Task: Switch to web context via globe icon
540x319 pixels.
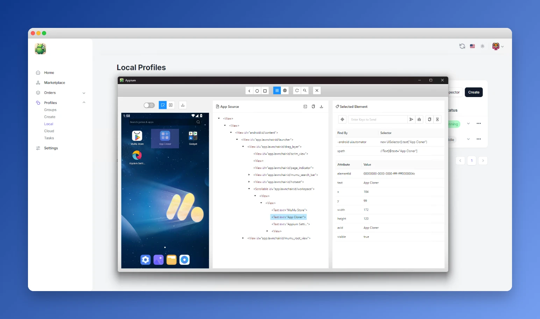Action: click(285, 90)
